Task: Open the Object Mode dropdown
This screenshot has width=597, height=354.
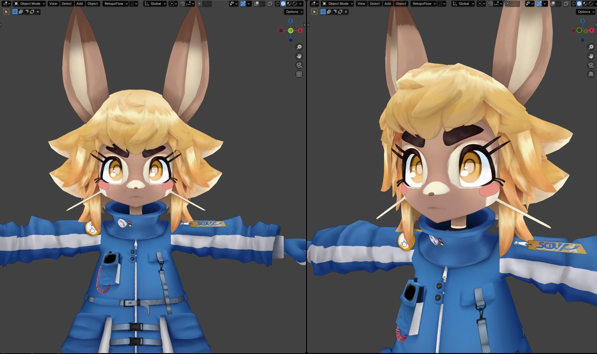Action: 28,3
